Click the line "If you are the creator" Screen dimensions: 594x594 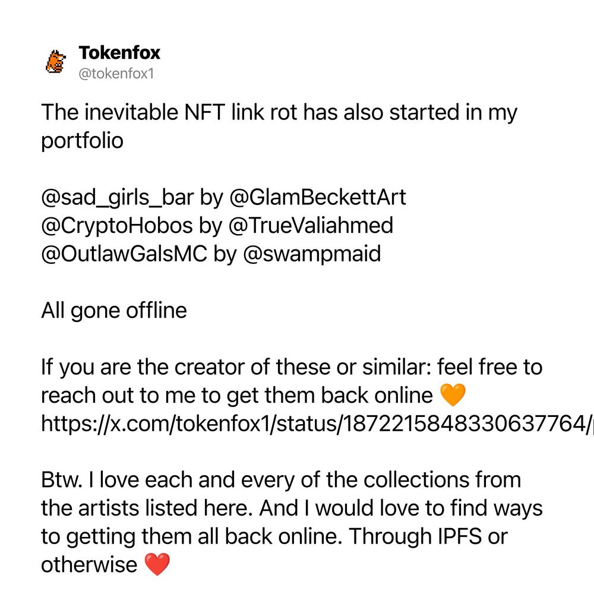[292, 367]
